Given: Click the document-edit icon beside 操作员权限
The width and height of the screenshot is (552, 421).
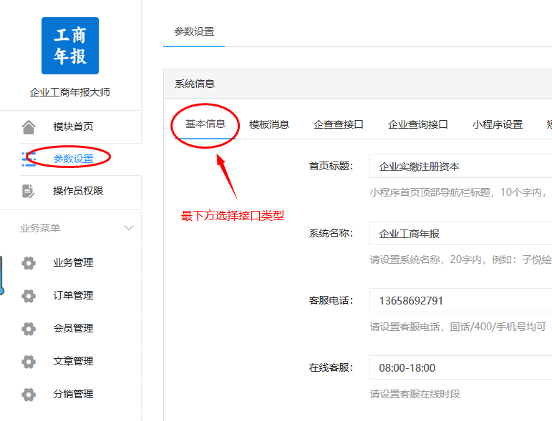Looking at the screenshot, I should click(29, 191).
